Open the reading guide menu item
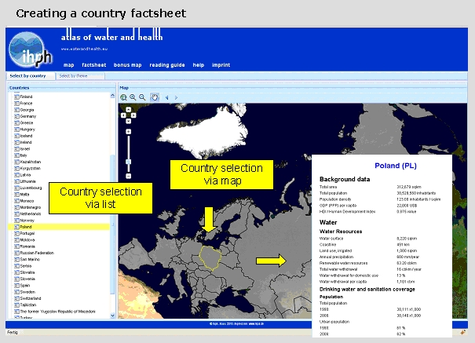Viewport: 475px width, 343px height. [166, 64]
